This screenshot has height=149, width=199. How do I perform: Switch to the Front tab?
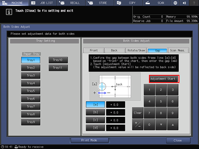[x=94, y=50]
